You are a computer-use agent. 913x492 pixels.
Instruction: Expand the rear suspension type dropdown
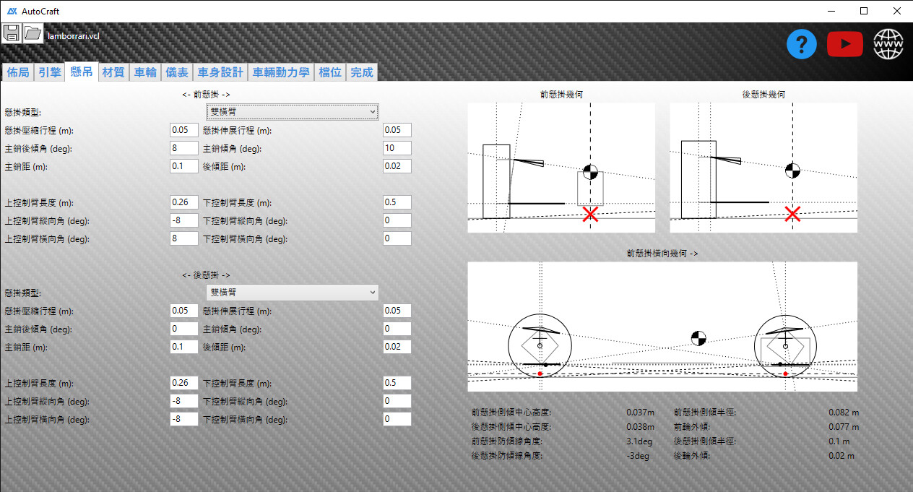292,293
